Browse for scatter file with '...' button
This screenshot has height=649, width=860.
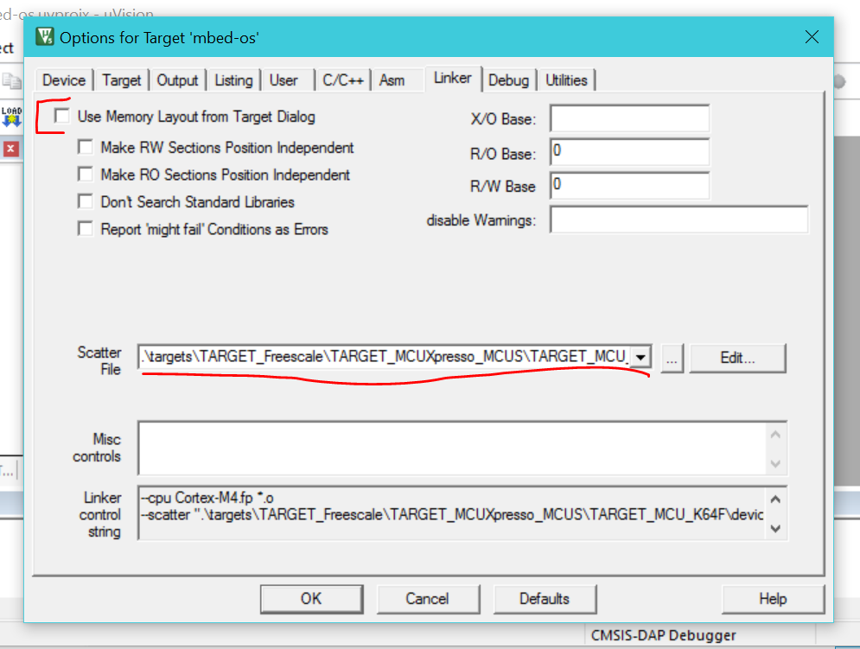click(x=672, y=357)
